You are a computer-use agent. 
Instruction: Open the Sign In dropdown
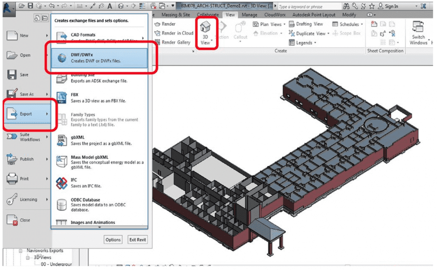click(x=417, y=6)
